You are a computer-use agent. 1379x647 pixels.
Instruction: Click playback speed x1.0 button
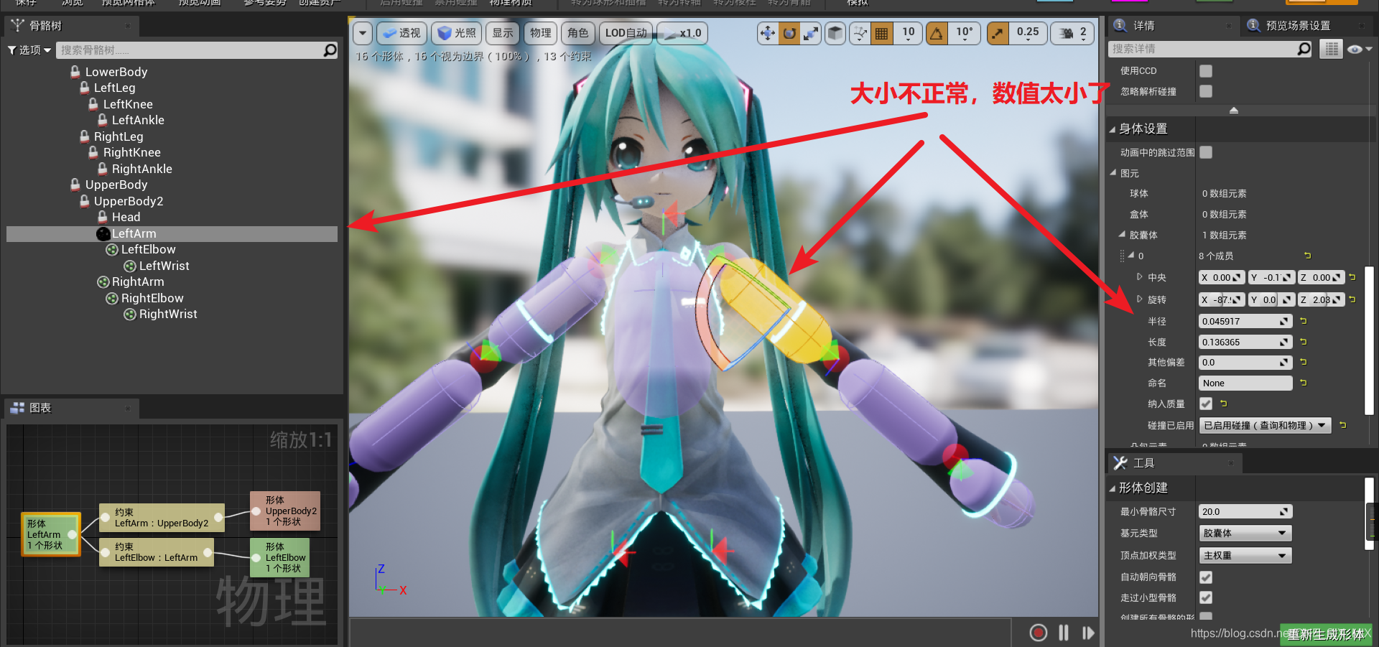coord(682,33)
